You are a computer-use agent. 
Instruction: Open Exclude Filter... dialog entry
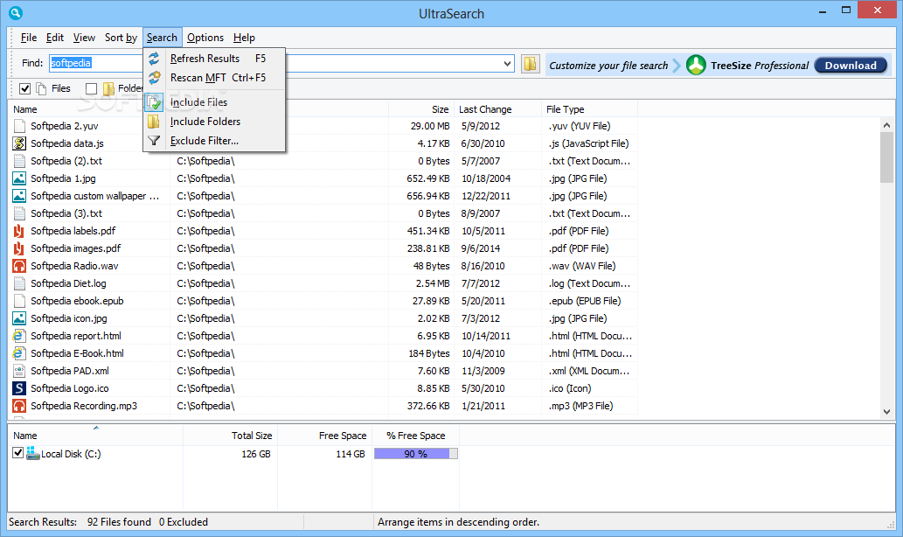(x=214, y=141)
